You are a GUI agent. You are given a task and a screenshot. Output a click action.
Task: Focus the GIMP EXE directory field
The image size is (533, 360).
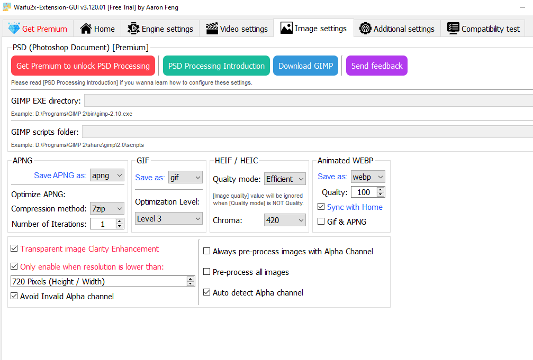click(308, 101)
